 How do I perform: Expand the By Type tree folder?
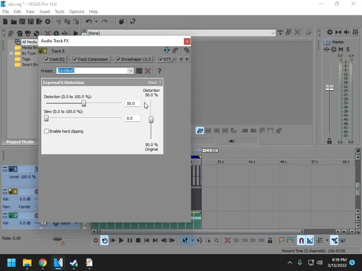[11, 54]
